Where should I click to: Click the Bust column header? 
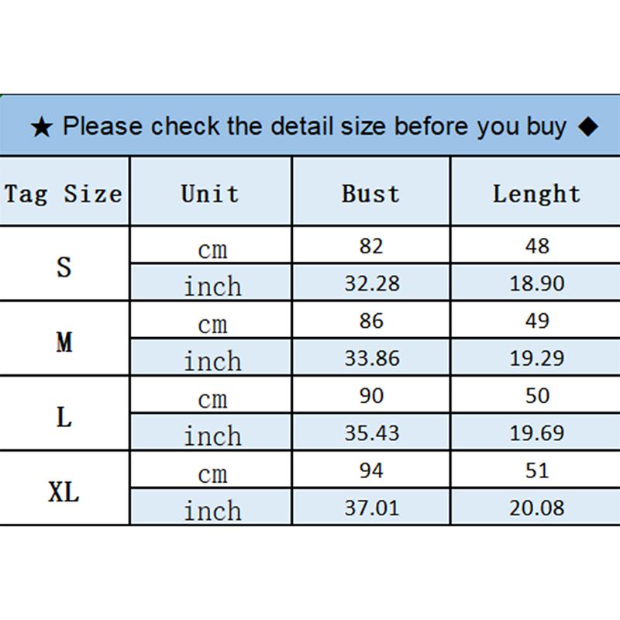click(371, 193)
